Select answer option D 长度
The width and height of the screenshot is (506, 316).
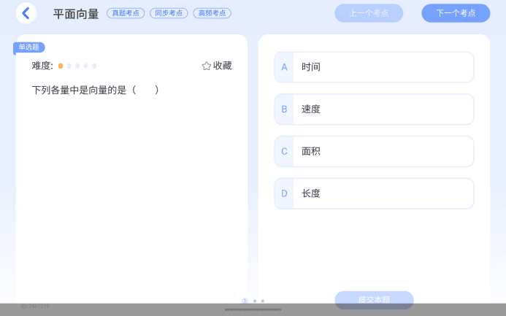[374, 193]
